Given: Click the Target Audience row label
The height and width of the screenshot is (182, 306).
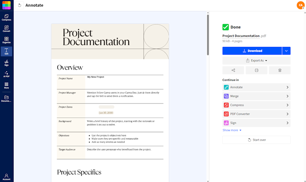Looking at the screenshot, I should click(x=67, y=149).
